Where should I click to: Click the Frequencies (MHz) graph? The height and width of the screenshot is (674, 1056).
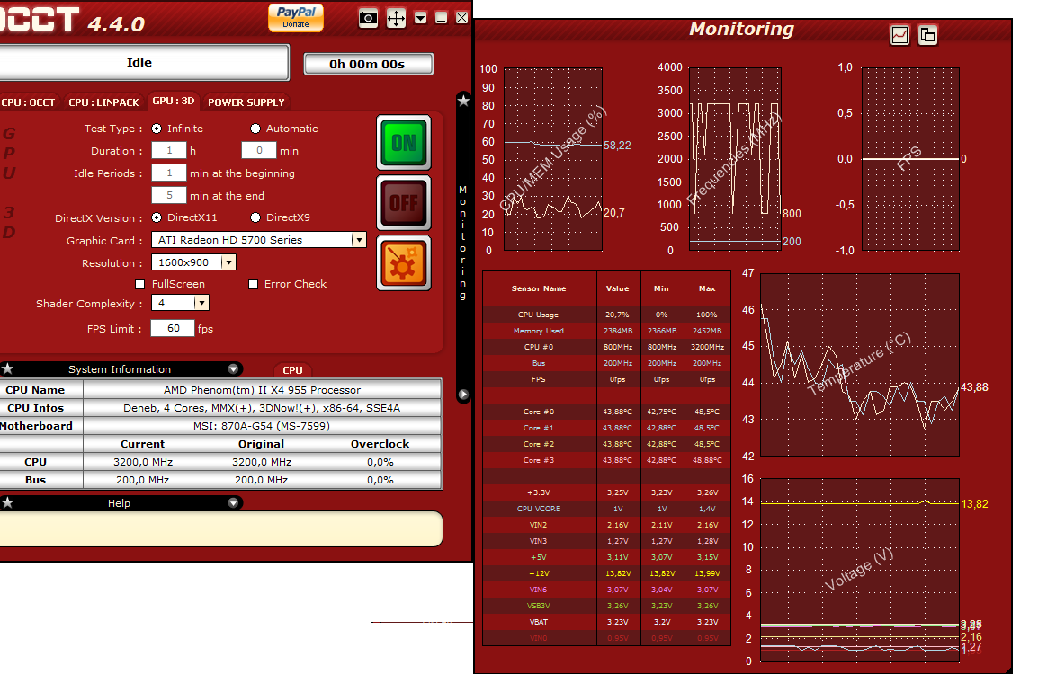point(736,159)
